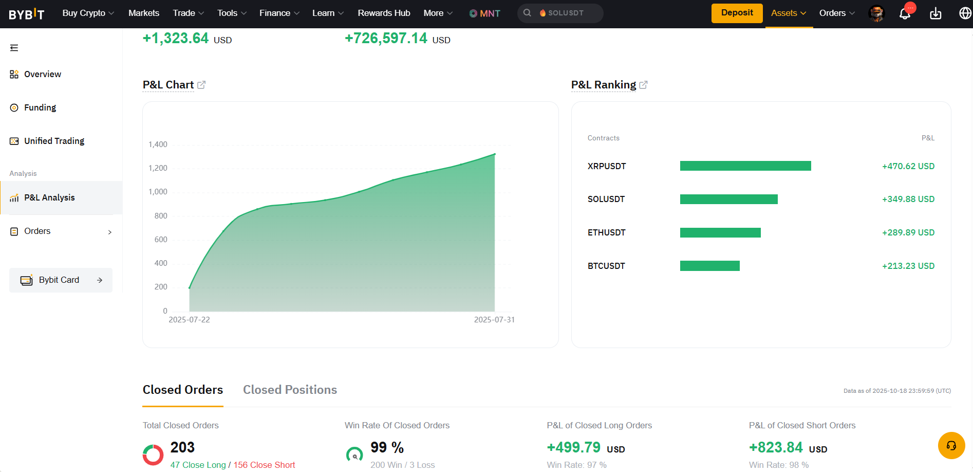Screen dimensions: 973x472
Task: Switch to the Closed Positions tab
Action: (x=289, y=390)
